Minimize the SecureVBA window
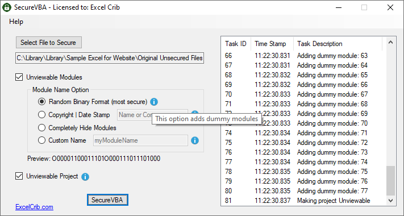This screenshot has width=404, height=216. tap(339, 7)
